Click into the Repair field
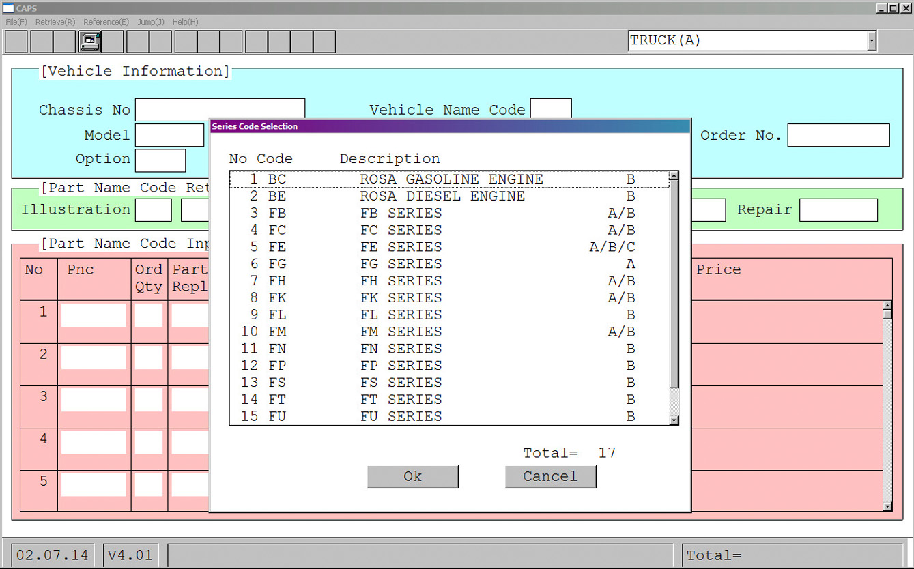Screen dimensions: 914x569 click(x=838, y=210)
